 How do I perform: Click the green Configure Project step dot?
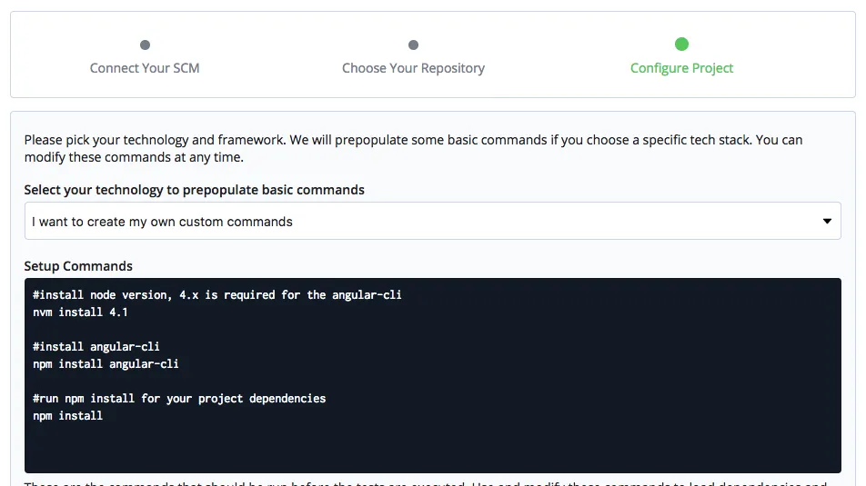(681, 44)
